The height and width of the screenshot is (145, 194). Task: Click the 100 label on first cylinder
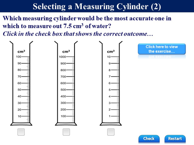19,57
